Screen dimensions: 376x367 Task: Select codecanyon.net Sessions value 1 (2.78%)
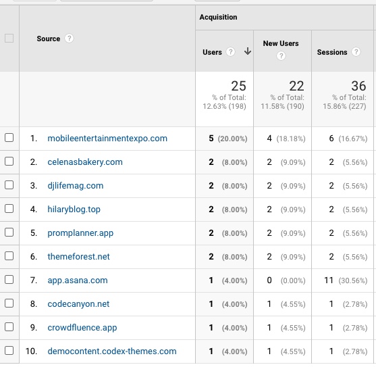348,304
